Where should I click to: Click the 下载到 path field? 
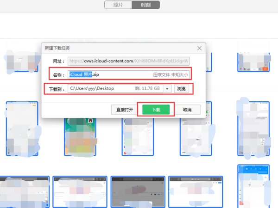[115, 88]
